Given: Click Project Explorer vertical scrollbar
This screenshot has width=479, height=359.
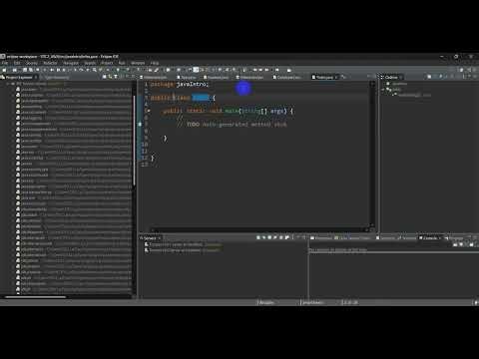Looking at the screenshot, I should tap(134, 142).
